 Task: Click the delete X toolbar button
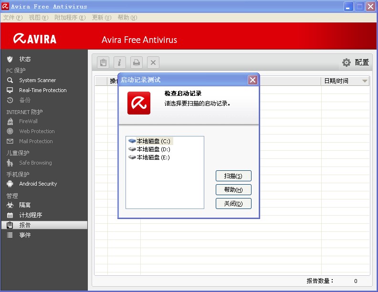pos(153,63)
